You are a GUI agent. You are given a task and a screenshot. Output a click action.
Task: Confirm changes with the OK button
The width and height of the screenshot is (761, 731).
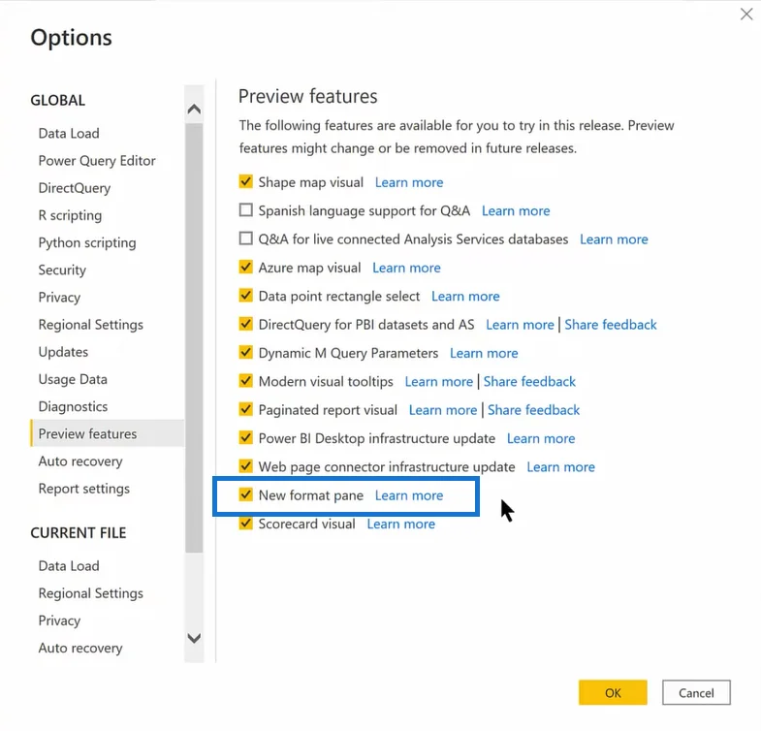point(613,692)
